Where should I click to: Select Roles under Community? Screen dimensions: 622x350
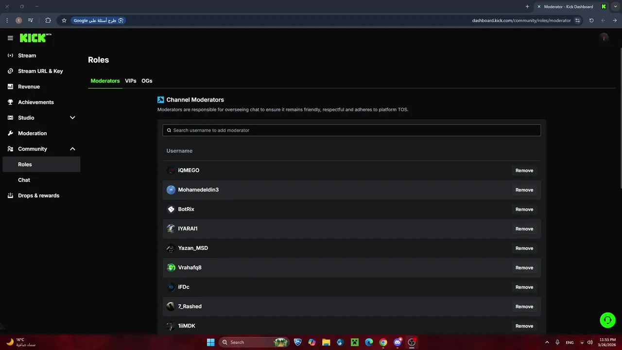click(41, 164)
